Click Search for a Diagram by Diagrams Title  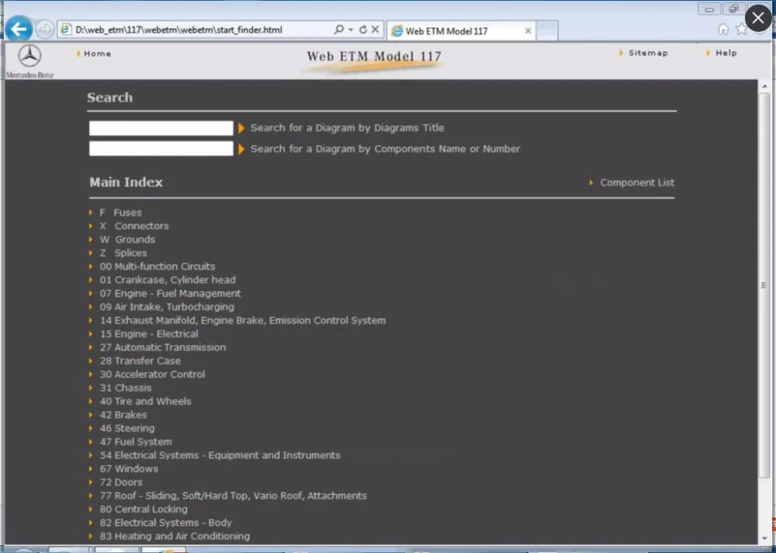tap(347, 128)
